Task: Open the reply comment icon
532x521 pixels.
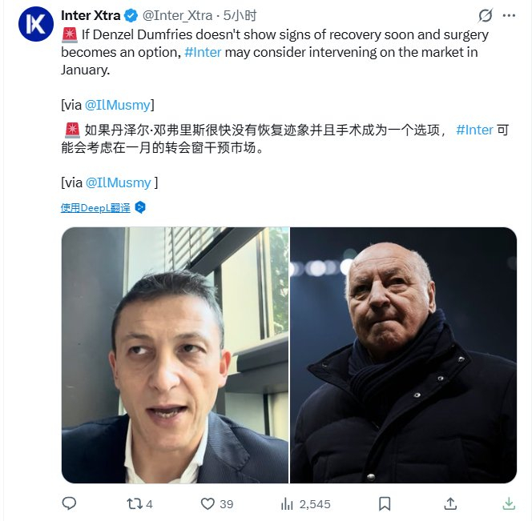Action: point(69,503)
